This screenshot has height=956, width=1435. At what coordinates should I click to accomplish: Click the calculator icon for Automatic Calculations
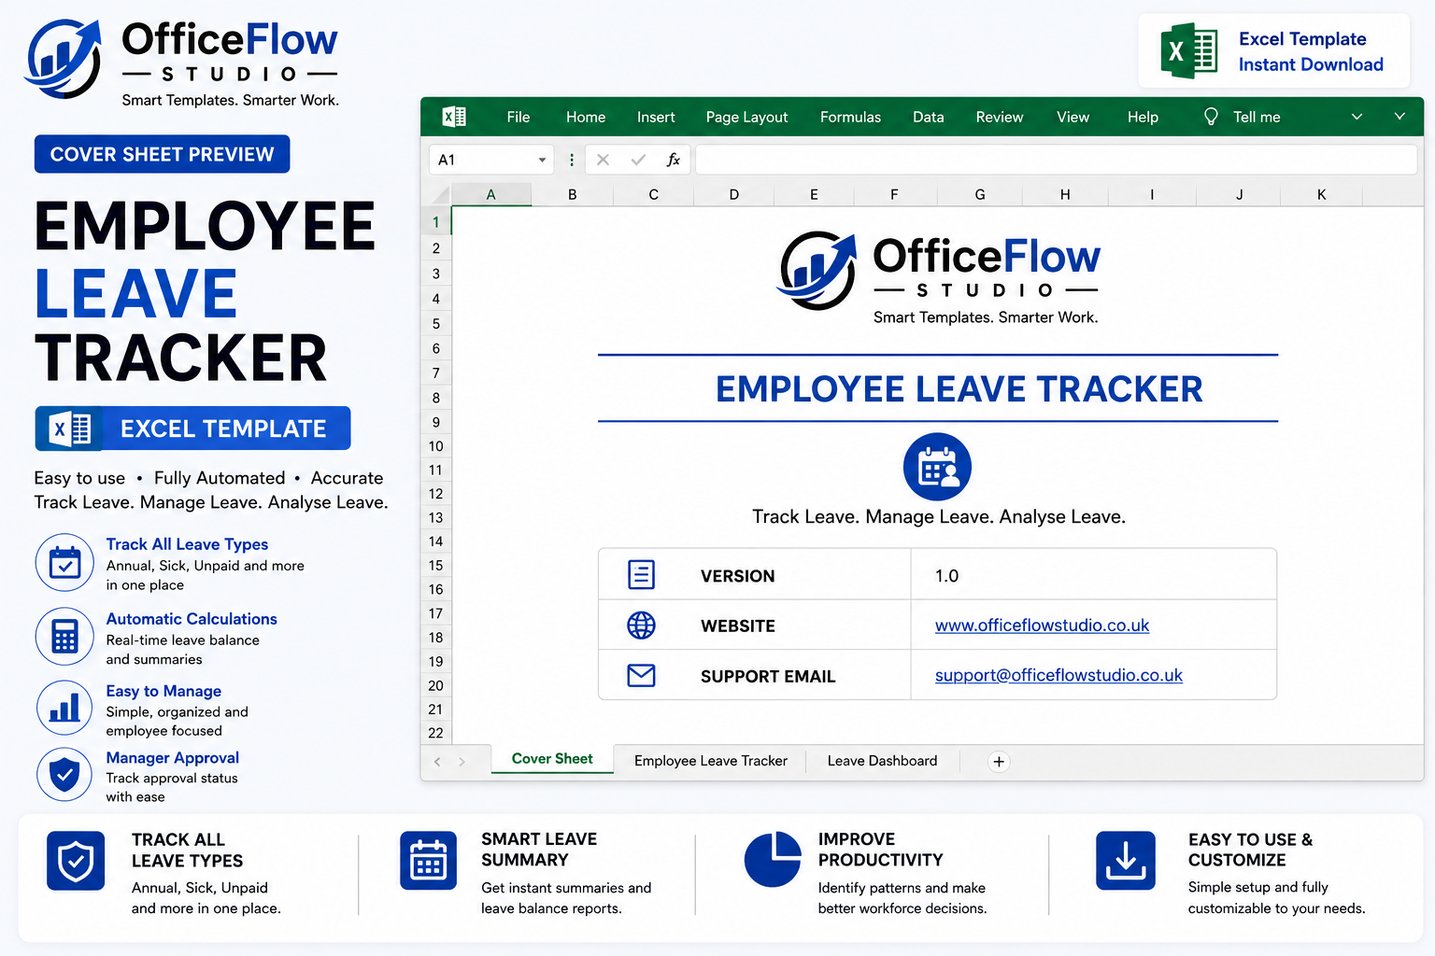64,637
